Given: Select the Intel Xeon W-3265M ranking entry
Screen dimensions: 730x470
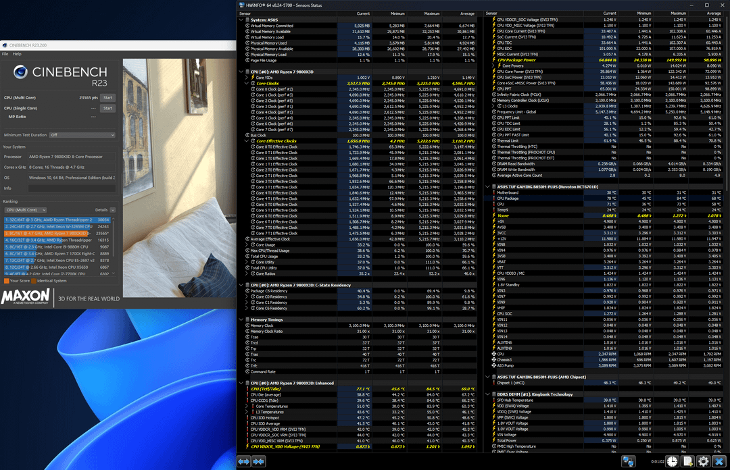Looking at the screenshot, I should tap(57, 227).
